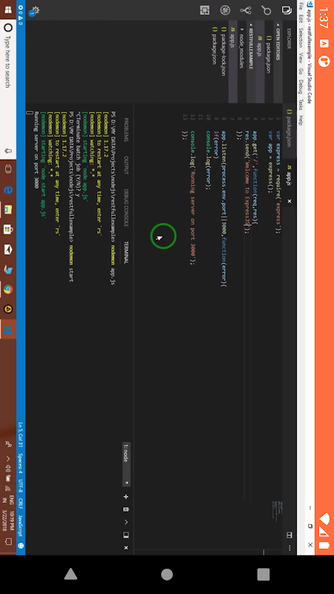Viewport: 334px width, 594px height.
Task: Open the Manage settings gear icon
Action: point(35,11)
